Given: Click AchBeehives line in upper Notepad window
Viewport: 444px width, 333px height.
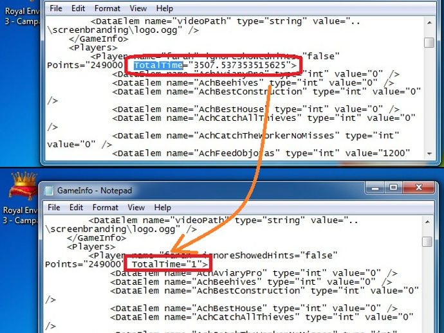Looking at the screenshot, I should (x=253, y=83).
